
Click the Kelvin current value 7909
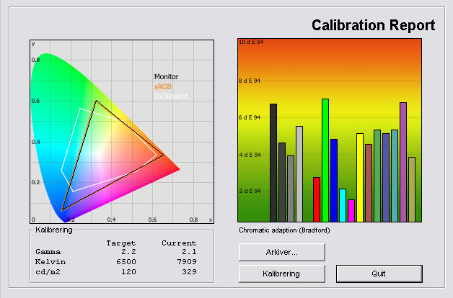(187, 262)
